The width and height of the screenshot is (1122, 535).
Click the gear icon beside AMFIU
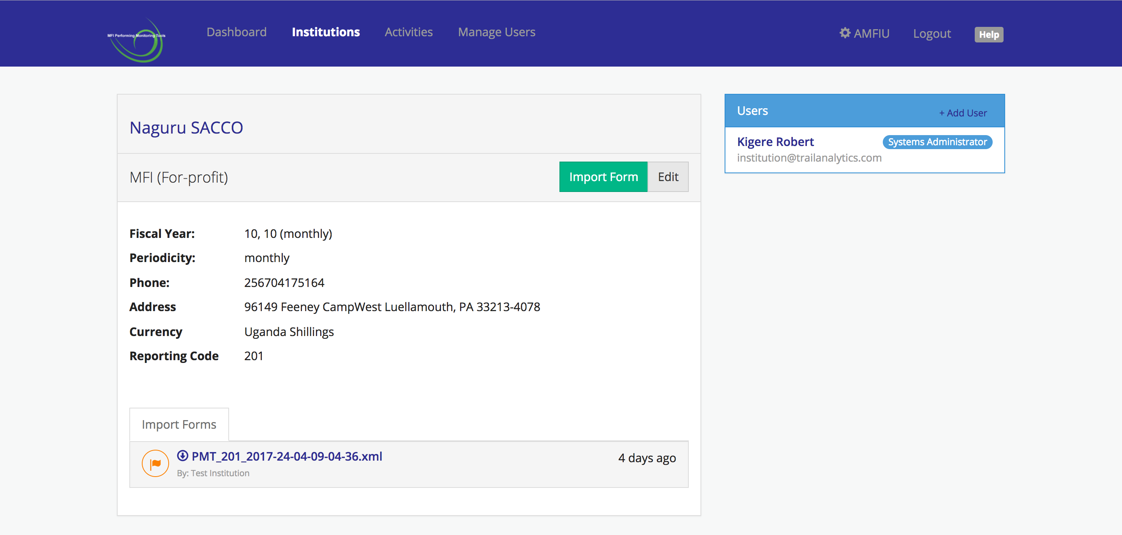point(845,33)
